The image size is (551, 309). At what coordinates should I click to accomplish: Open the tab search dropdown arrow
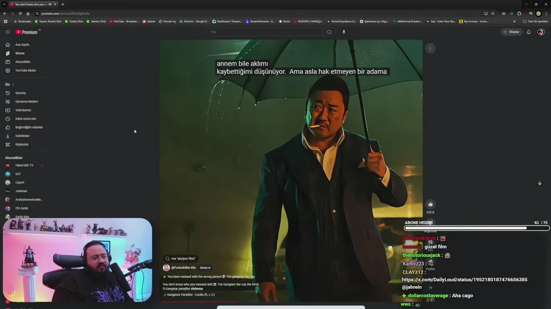(4, 4)
